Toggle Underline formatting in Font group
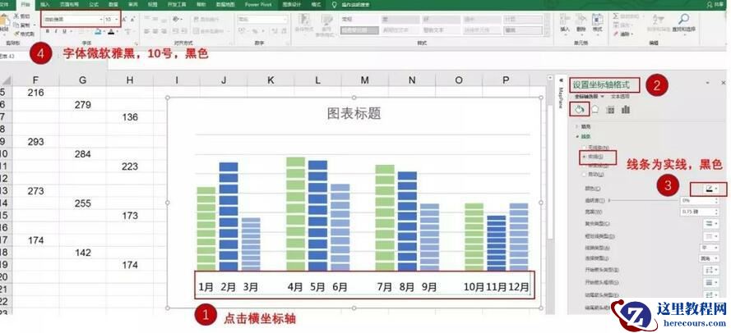This screenshot has height=333, width=731. tap(64, 32)
